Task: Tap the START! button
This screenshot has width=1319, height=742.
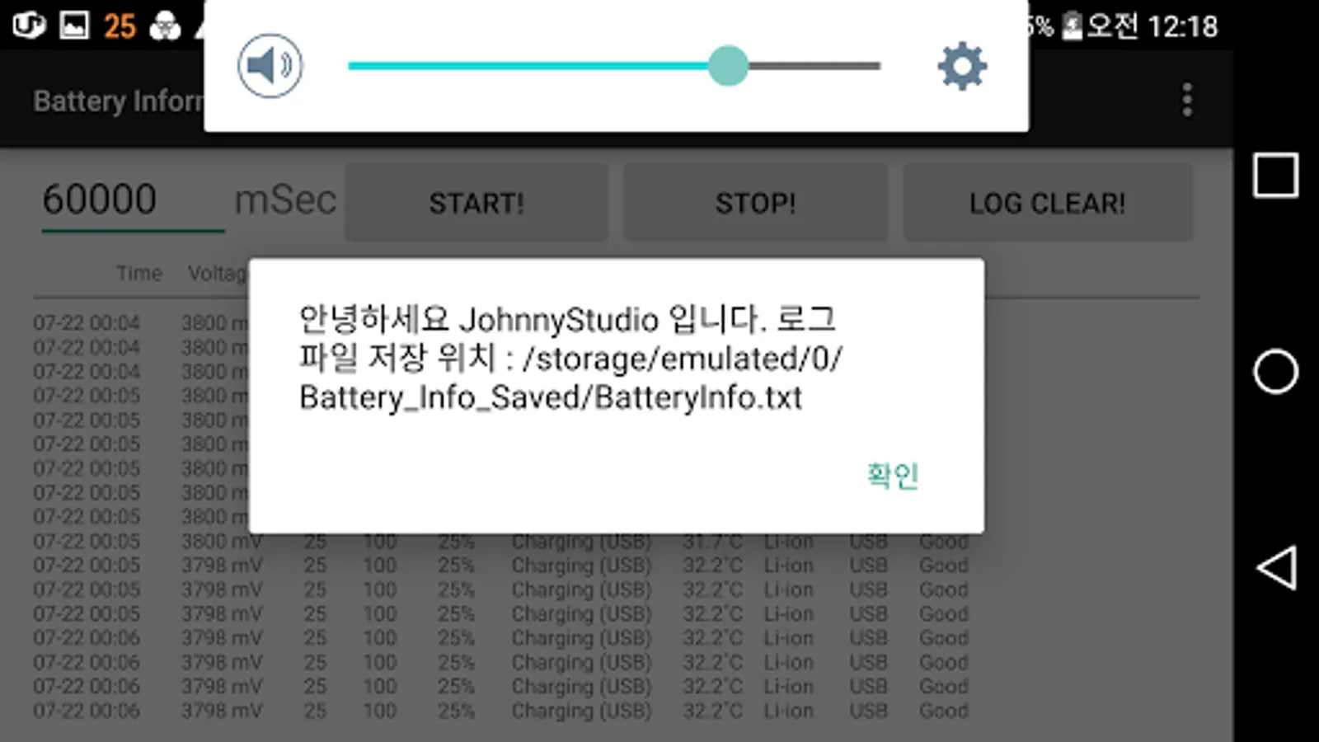Action: (476, 203)
